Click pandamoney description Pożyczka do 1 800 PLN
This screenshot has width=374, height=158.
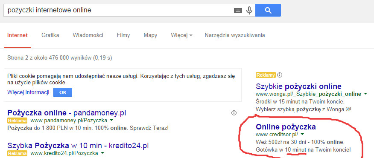point(88,128)
